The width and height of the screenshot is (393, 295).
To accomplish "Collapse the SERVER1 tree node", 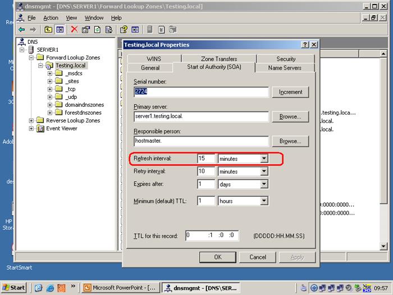I will [22, 50].
